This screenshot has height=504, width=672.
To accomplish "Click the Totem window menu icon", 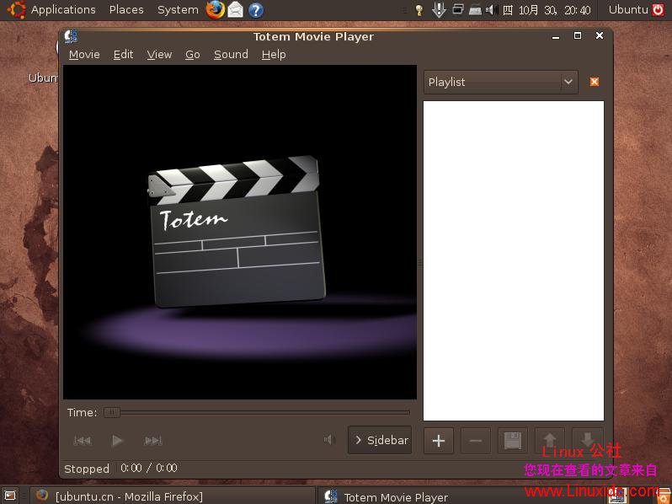I will tap(71, 36).
